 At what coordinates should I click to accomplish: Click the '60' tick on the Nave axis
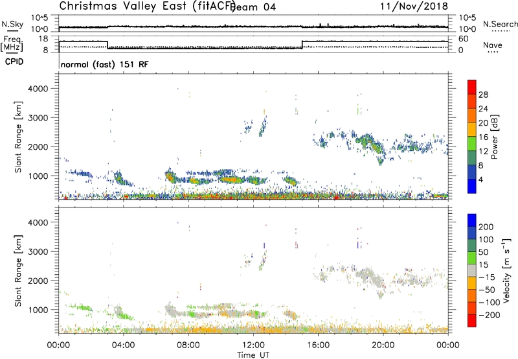click(x=464, y=39)
